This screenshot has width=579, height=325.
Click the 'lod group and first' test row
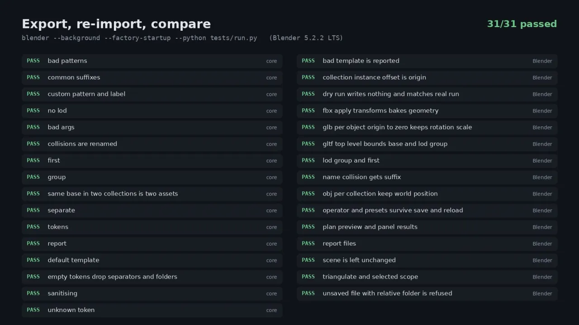tap(427, 161)
